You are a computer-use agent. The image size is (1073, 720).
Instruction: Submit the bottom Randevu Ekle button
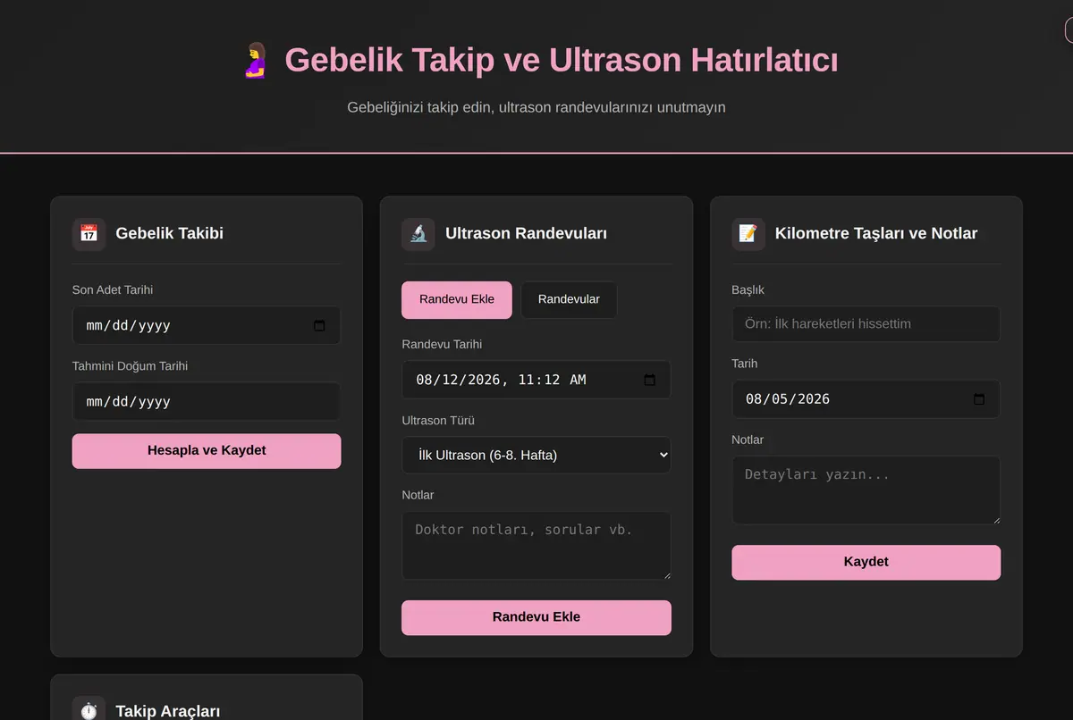(x=536, y=618)
